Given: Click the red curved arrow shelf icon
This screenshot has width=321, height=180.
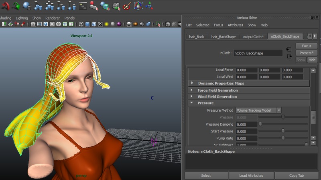Looking at the screenshot, I should (5, 6).
